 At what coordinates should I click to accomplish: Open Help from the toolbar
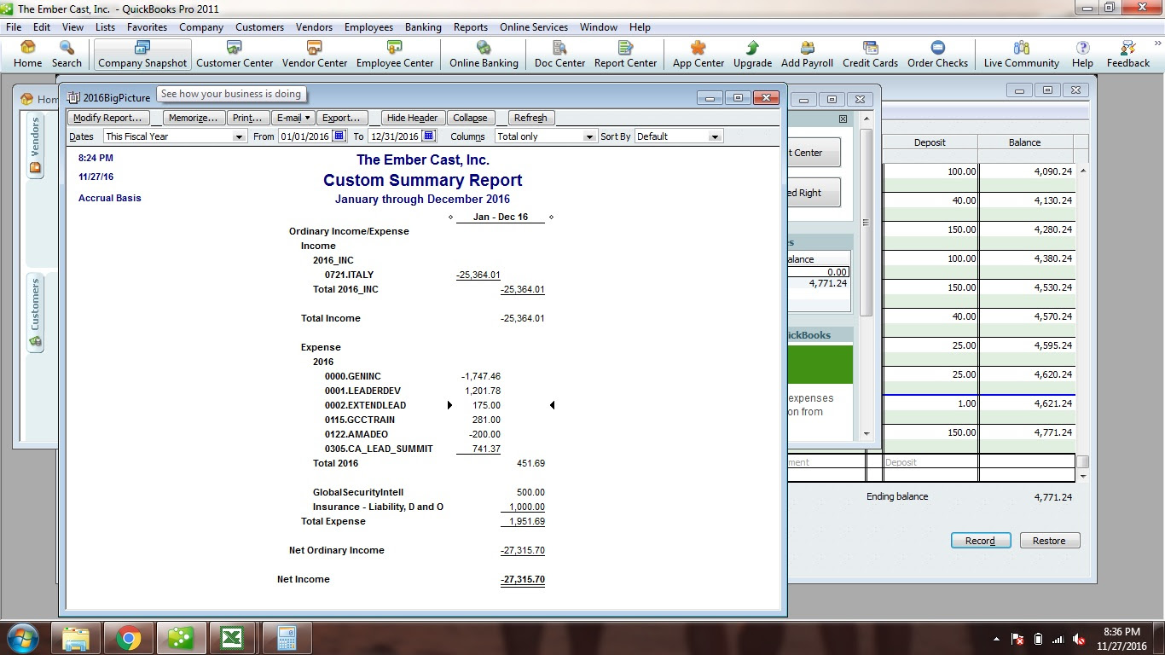tap(1082, 55)
